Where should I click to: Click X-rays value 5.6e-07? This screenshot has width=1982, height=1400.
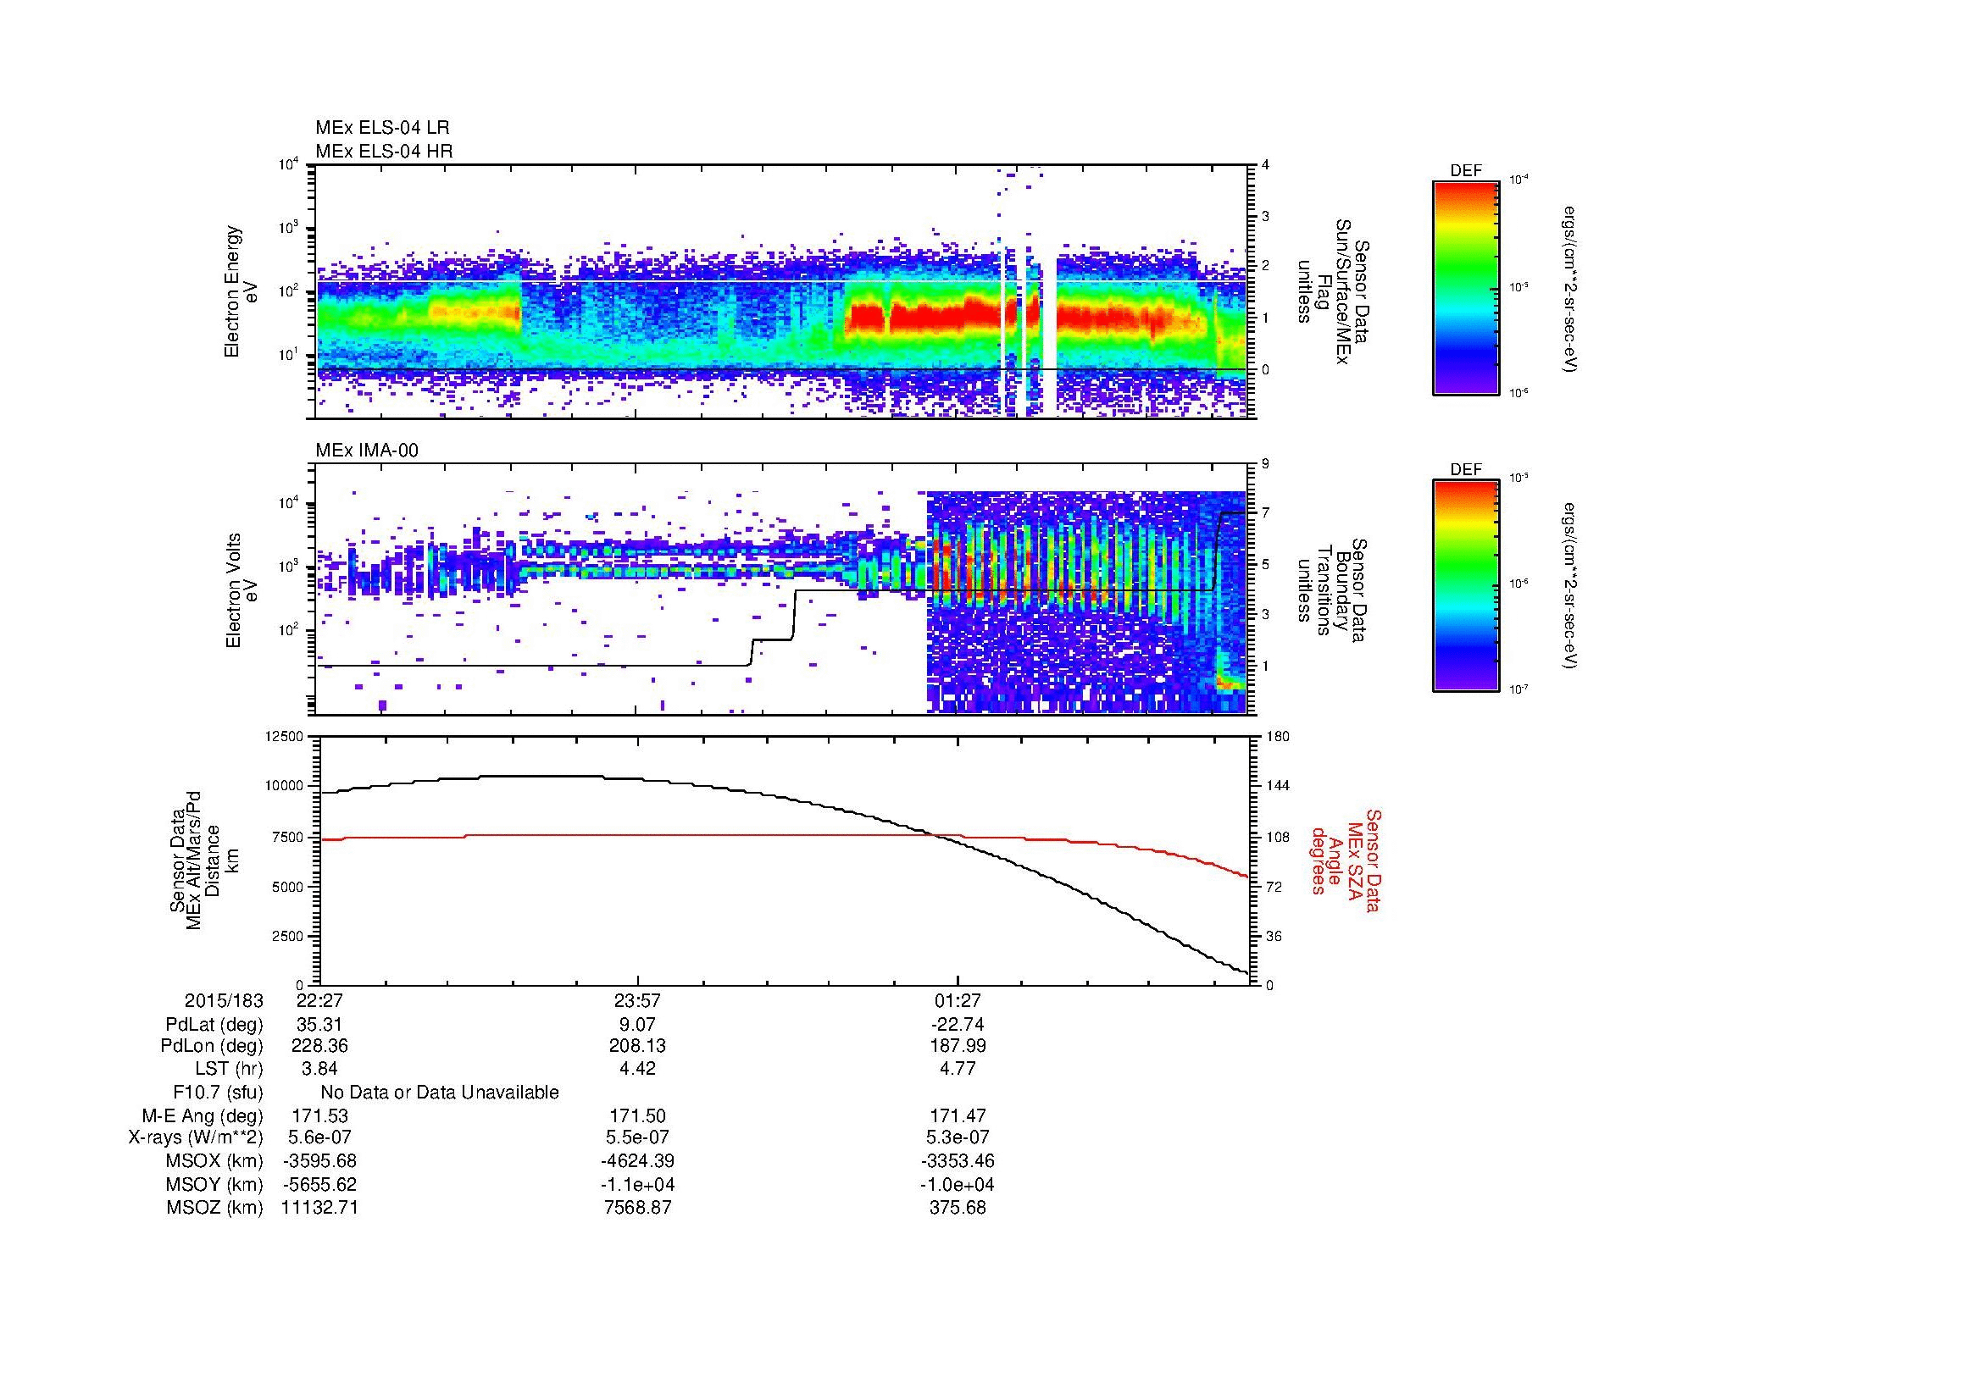[319, 1137]
